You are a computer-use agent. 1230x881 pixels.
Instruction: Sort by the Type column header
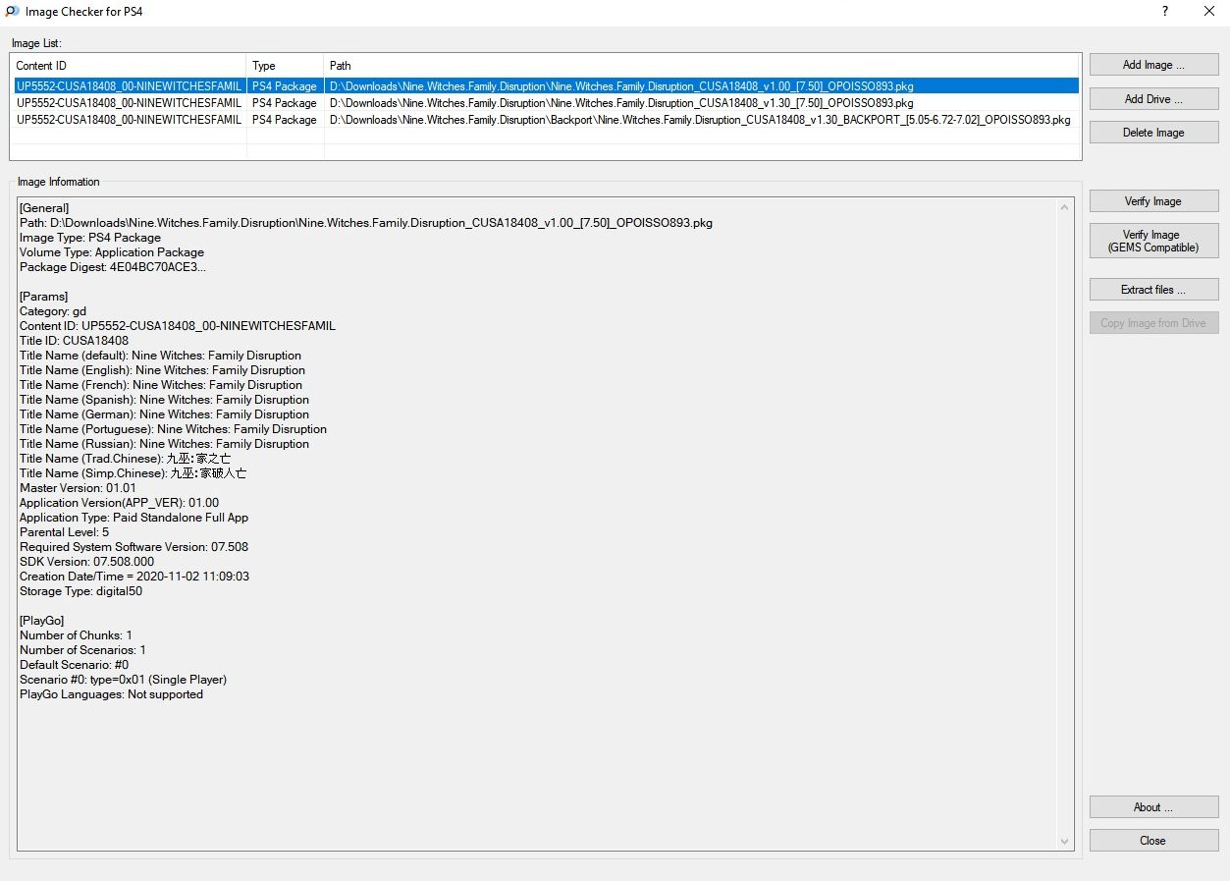pyautogui.click(x=286, y=66)
